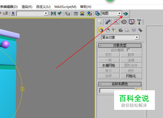
Task: Click the 变形 button
Action: pos(109,55)
